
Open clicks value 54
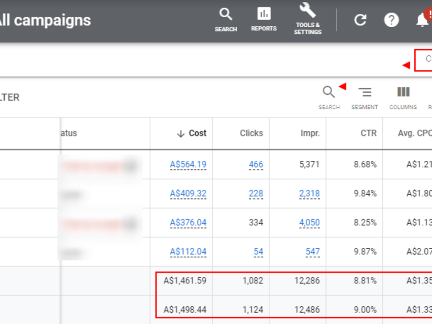pyautogui.click(x=258, y=251)
